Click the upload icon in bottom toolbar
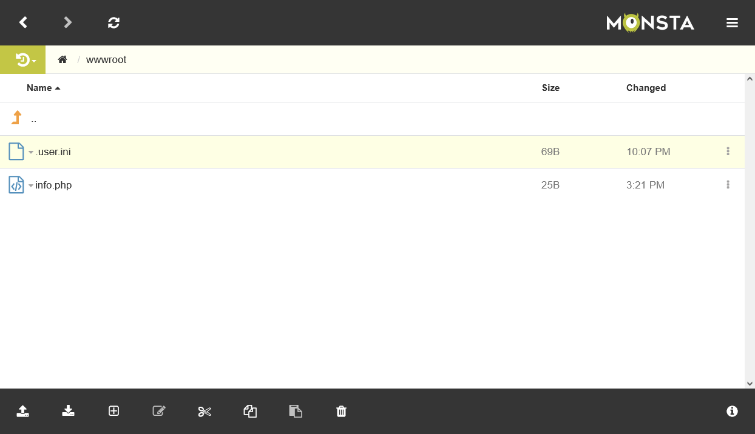The height and width of the screenshot is (434, 755). point(22,412)
